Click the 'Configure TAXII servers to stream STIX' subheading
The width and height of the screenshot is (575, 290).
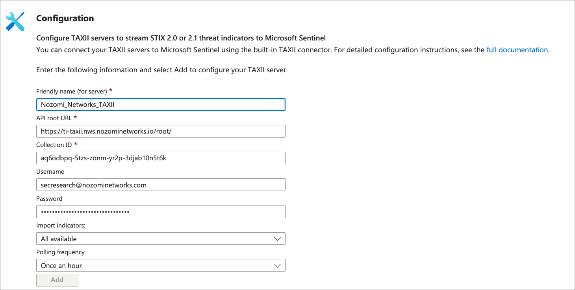click(181, 38)
